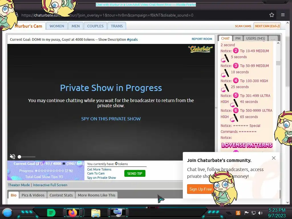
Task: Click the orange tray notification icon
Action: click(238, 213)
